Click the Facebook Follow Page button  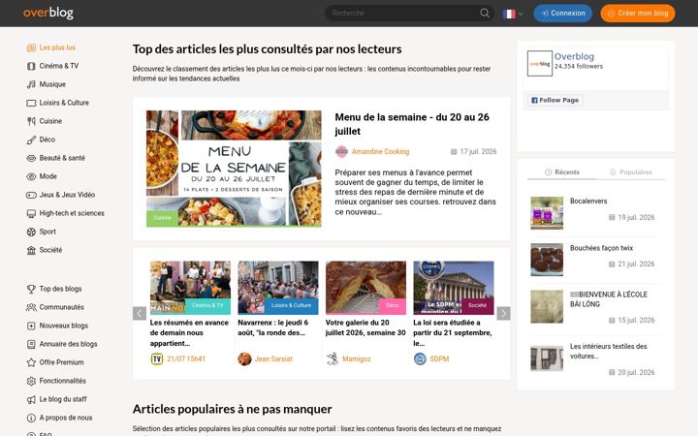point(555,100)
